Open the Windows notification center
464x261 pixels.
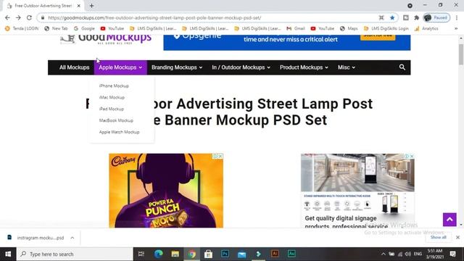click(452, 254)
